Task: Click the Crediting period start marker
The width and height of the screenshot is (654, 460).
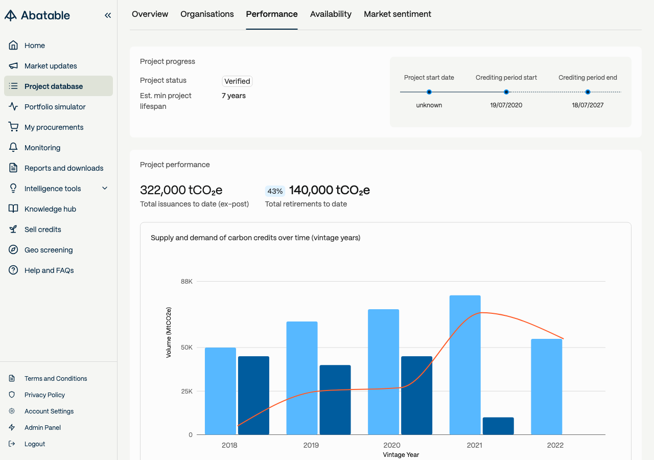Action: pyautogui.click(x=506, y=92)
